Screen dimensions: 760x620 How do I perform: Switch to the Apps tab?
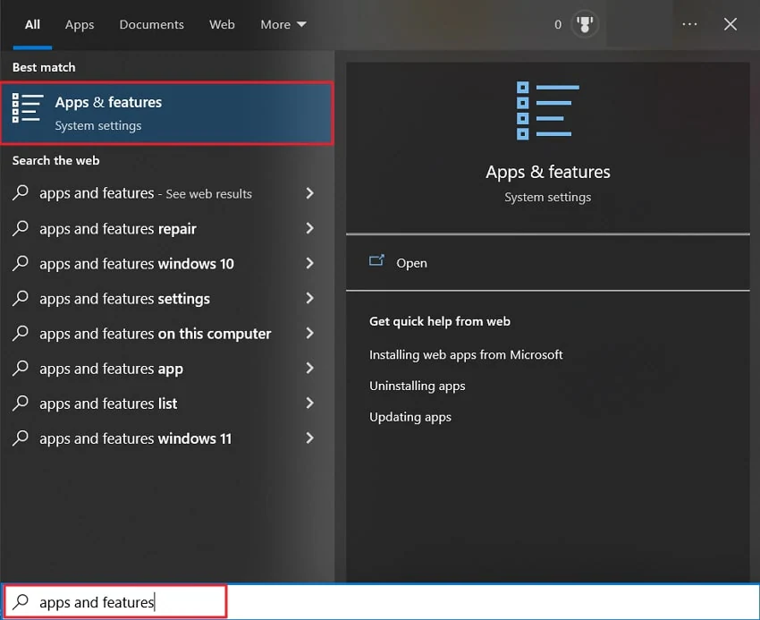[80, 24]
